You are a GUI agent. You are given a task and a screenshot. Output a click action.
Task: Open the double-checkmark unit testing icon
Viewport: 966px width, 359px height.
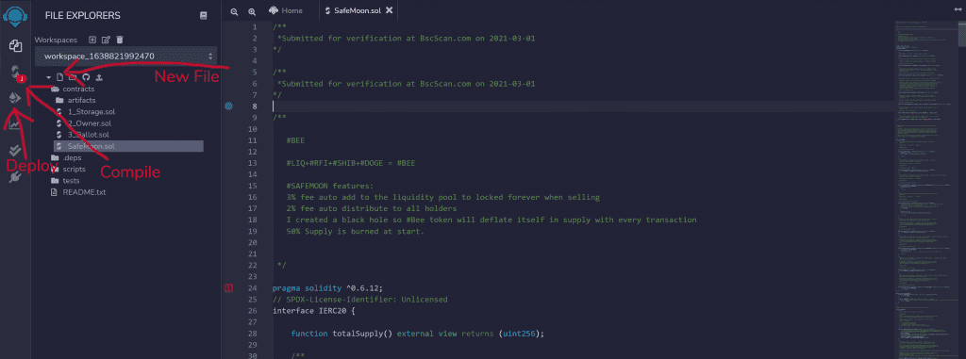coord(15,150)
